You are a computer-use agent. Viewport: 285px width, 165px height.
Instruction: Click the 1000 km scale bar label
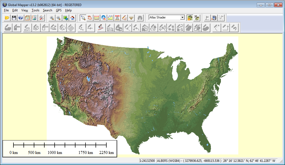click(x=55, y=153)
